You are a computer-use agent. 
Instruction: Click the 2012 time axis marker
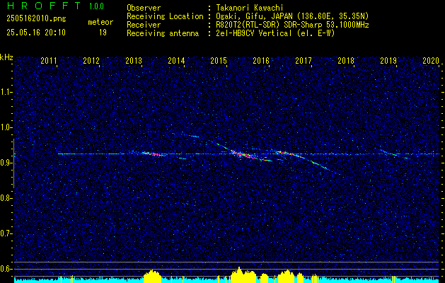coord(91,60)
